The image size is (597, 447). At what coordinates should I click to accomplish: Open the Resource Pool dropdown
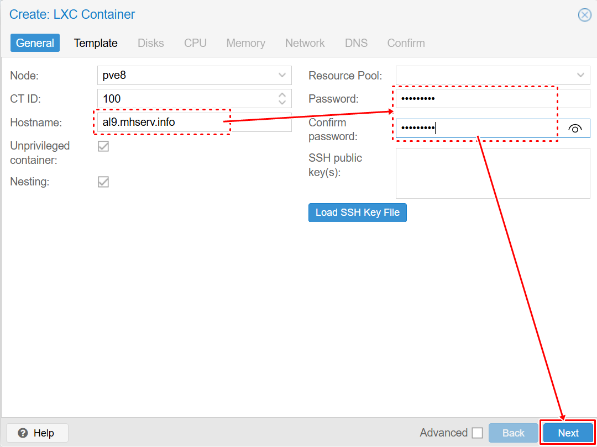pyautogui.click(x=580, y=76)
